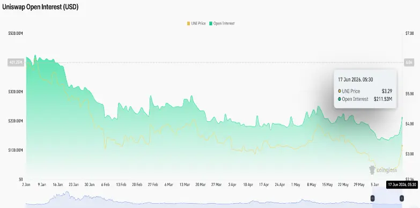The width and height of the screenshot is (420, 208).
Task: Click the right handle of the range slider
Action: tap(402, 198)
